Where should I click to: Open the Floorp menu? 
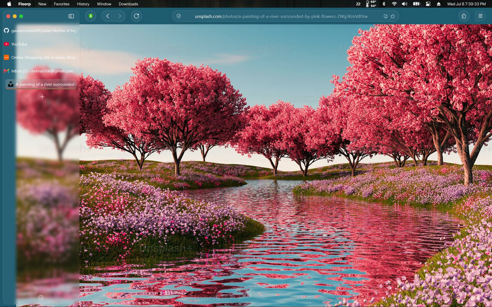[x=25, y=4]
